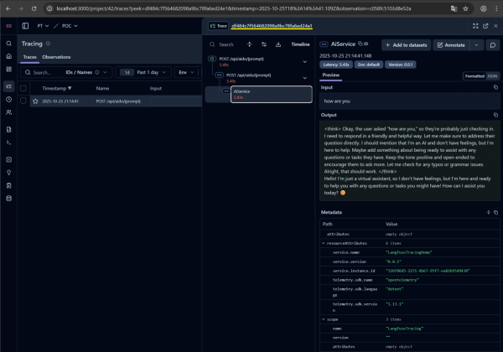Viewport: 503px width, 352px height.
Task: Click the Add to datasets button
Action: coord(408,44)
